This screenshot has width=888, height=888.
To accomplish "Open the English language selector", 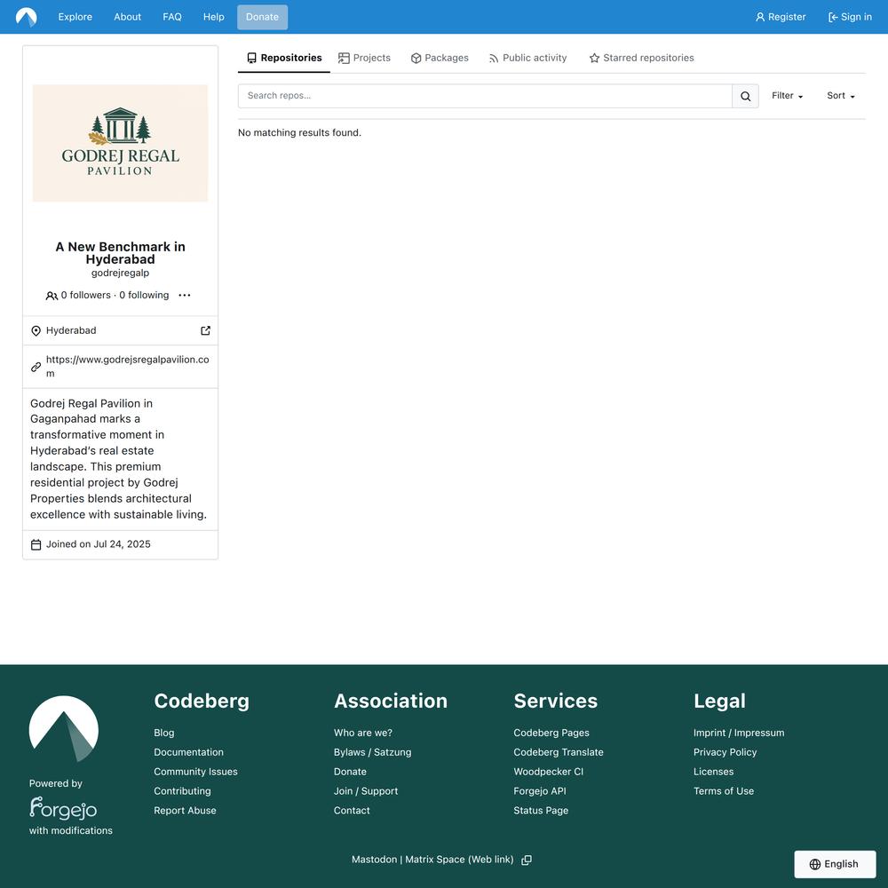I will point(835,864).
